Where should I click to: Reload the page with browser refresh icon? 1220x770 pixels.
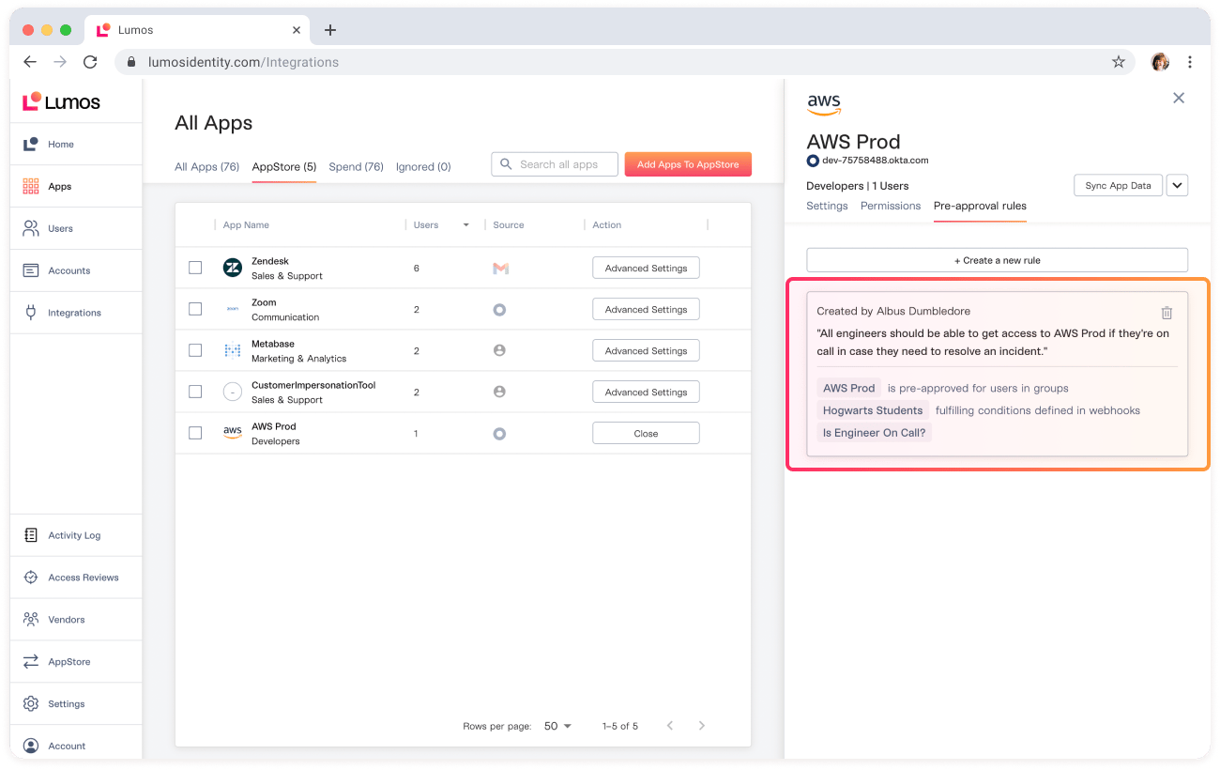90,62
